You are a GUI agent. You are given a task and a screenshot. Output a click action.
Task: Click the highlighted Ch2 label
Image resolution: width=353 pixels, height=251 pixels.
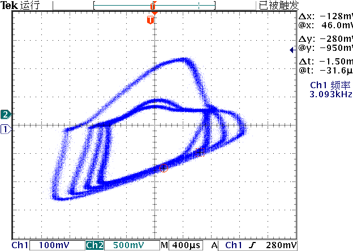click(x=94, y=245)
